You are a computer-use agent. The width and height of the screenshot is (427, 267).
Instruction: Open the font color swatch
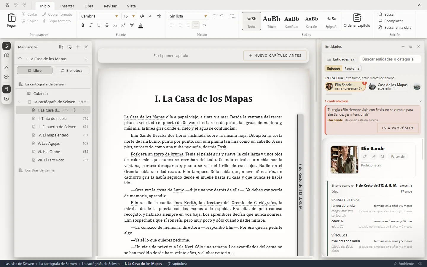coord(141,26)
